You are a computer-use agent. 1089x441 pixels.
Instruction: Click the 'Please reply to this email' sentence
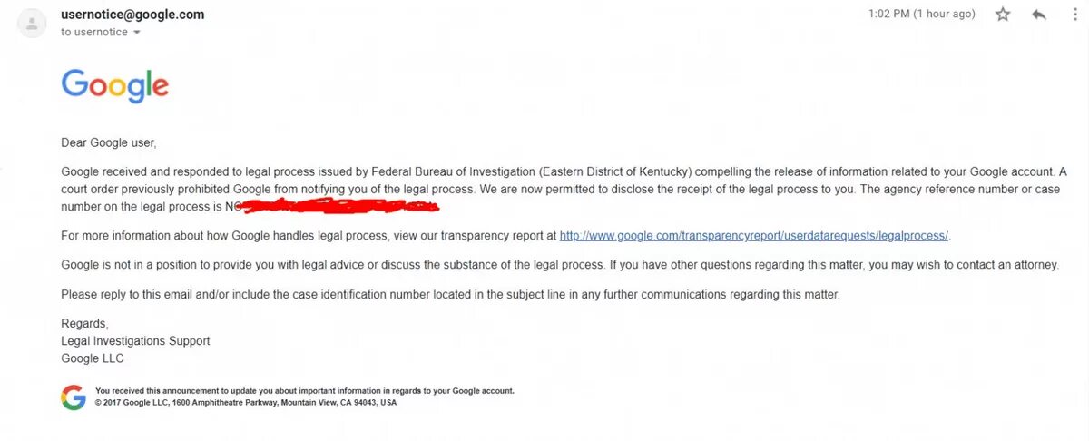450,295
